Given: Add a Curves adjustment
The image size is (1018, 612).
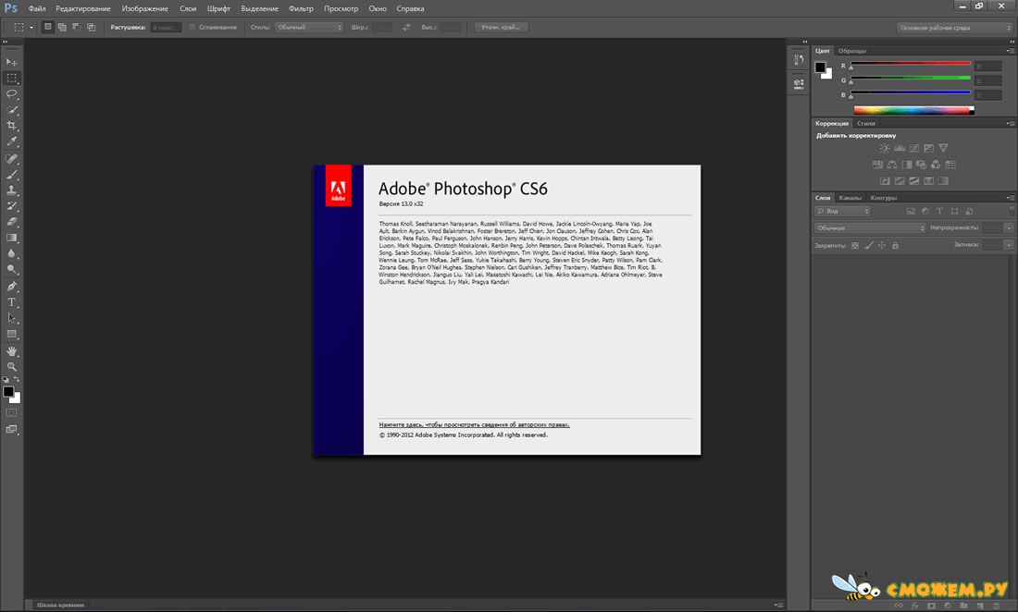Looking at the screenshot, I should pyautogui.click(x=914, y=149).
